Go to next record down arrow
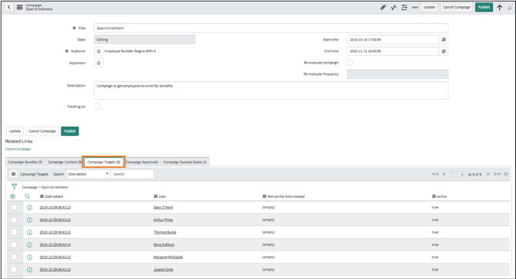This screenshot has height=279, width=516. [x=510, y=7]
